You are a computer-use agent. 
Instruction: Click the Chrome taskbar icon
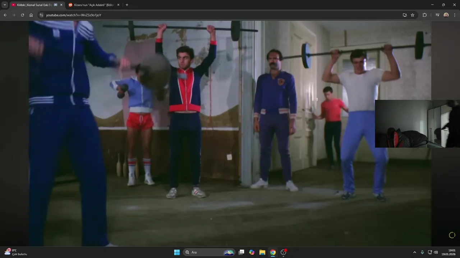click(x=273, y=252)
